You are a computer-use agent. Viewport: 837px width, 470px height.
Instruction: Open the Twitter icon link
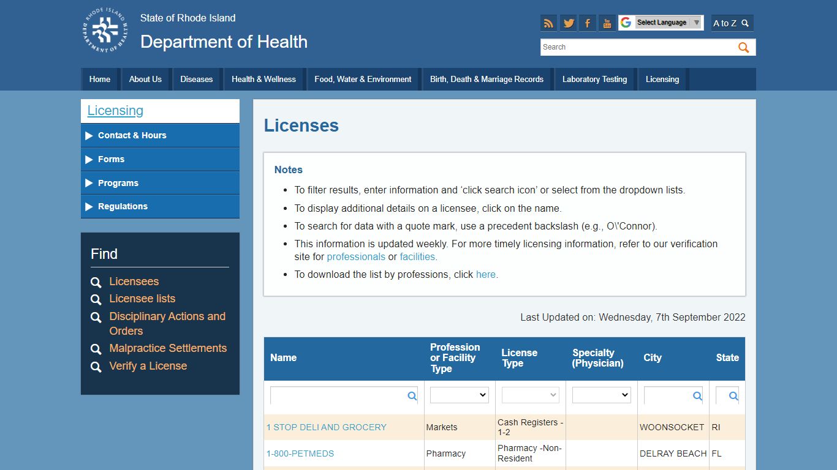pos(569,23)
